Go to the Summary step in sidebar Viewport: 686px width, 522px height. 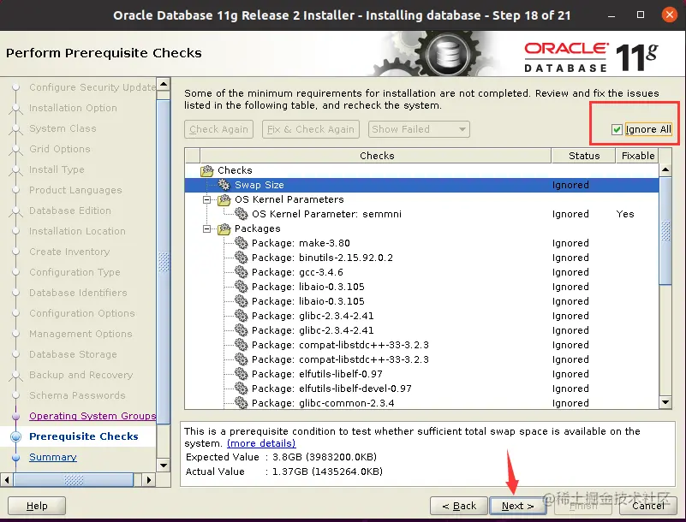pyautogui.click(x=53, y=457)
